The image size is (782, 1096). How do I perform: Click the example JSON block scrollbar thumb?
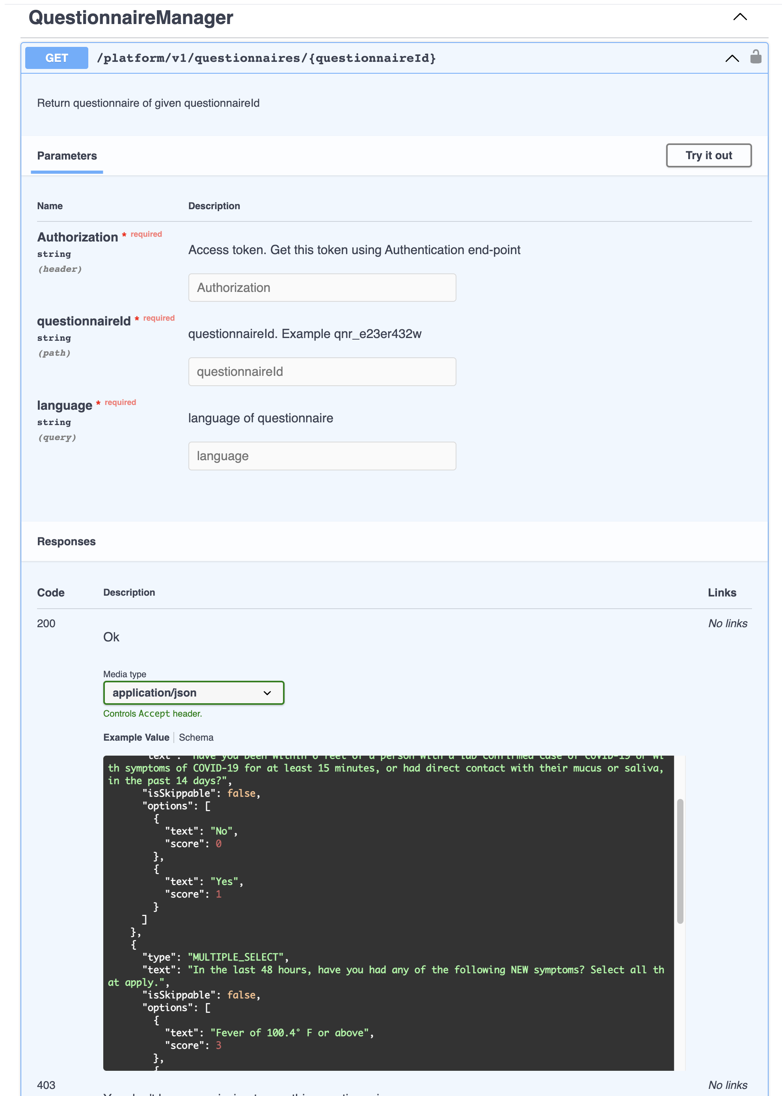pyautogui.click(x=680, y=861)
